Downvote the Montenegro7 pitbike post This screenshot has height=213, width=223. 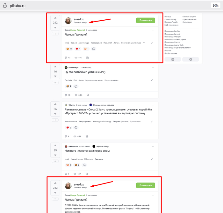pos(55,77)
